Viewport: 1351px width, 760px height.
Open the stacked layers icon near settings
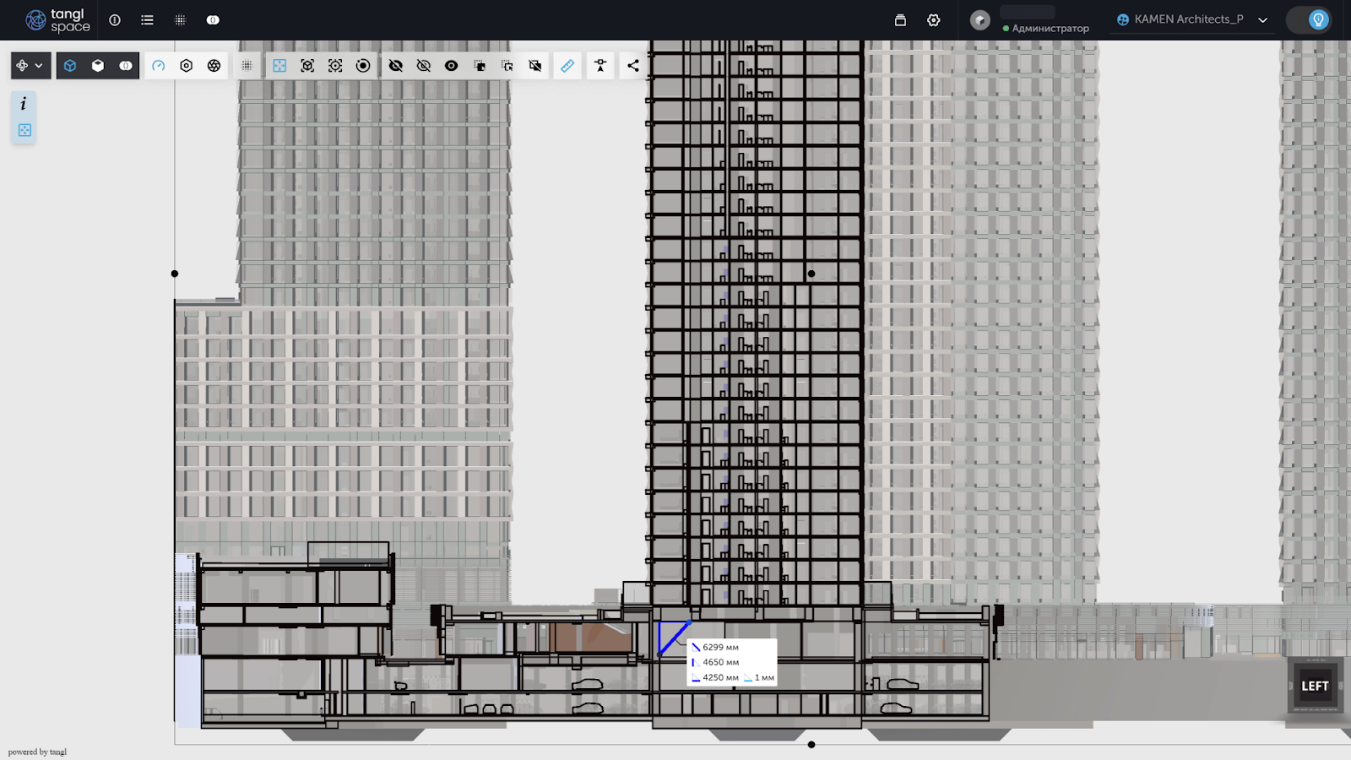click(x=900, y=20)
